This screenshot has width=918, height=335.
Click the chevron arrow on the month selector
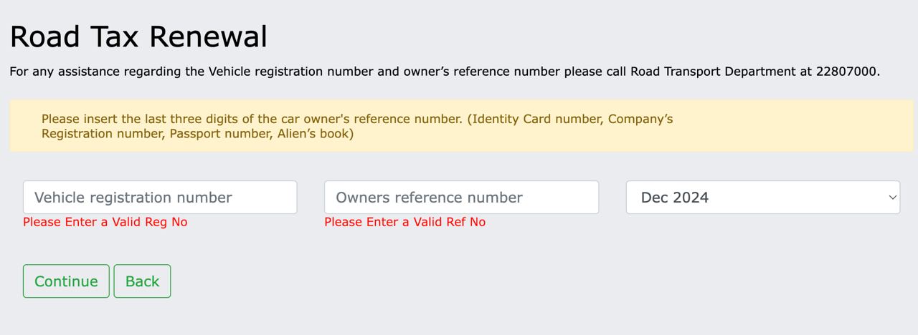892,197
